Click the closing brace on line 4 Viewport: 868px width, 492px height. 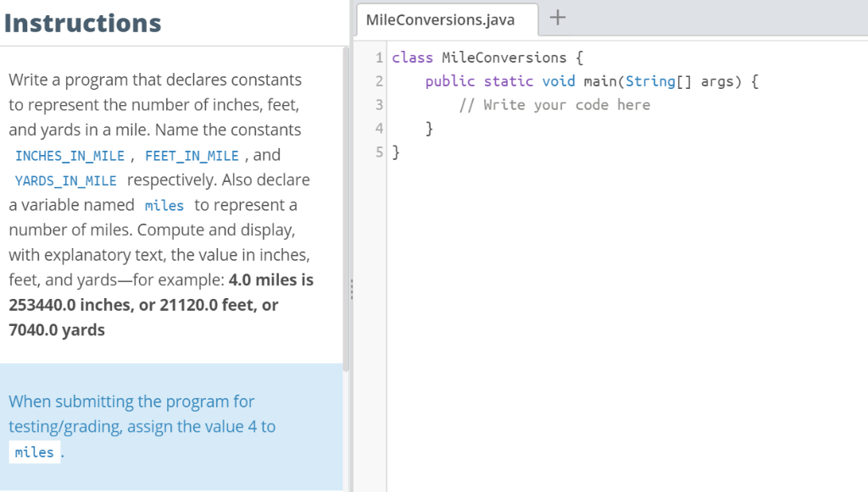tap(429, 128)
